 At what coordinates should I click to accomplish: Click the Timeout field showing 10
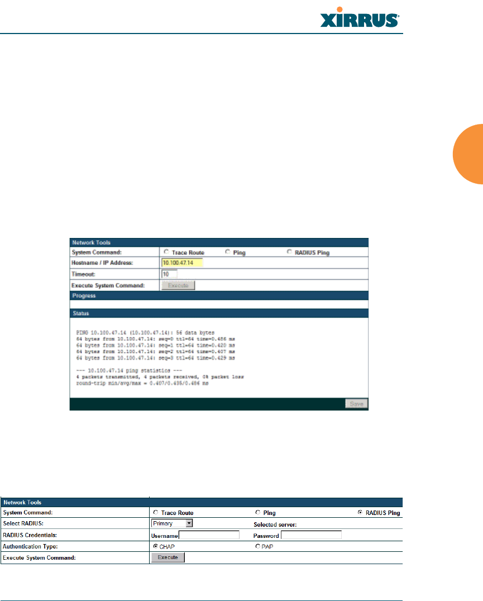point(169,274)
